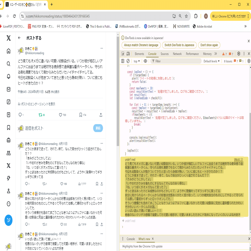Click 'Switch DevTools to Japanese' button
Viewport: 251px width, 251px height.
coord(179,45)
